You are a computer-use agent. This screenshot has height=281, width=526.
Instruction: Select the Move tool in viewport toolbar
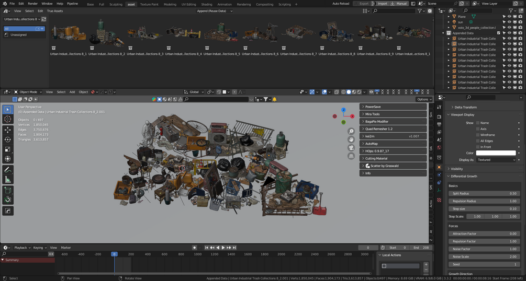(8, 130)
